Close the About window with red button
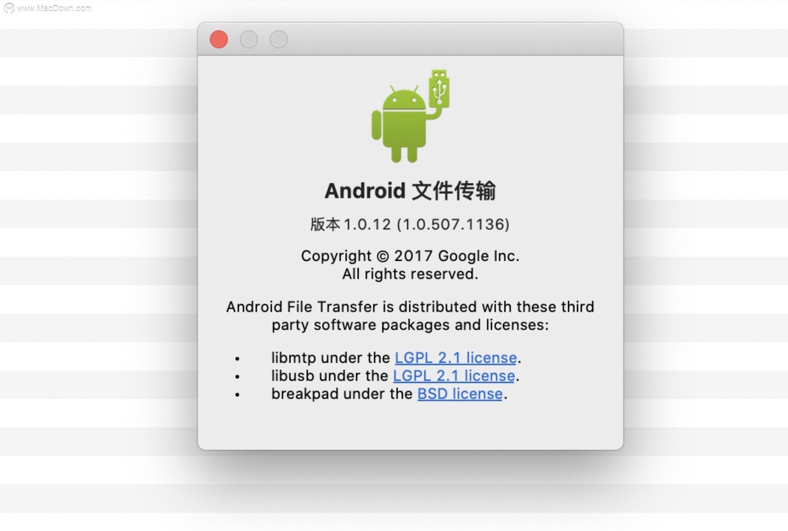The height and width of the screenshot is (531, 788). point(219,39)
